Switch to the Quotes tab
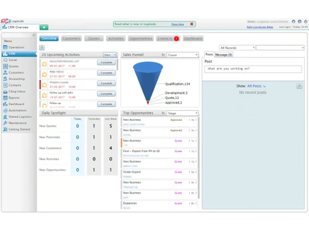Screen dimensions: 309x232 94,38
